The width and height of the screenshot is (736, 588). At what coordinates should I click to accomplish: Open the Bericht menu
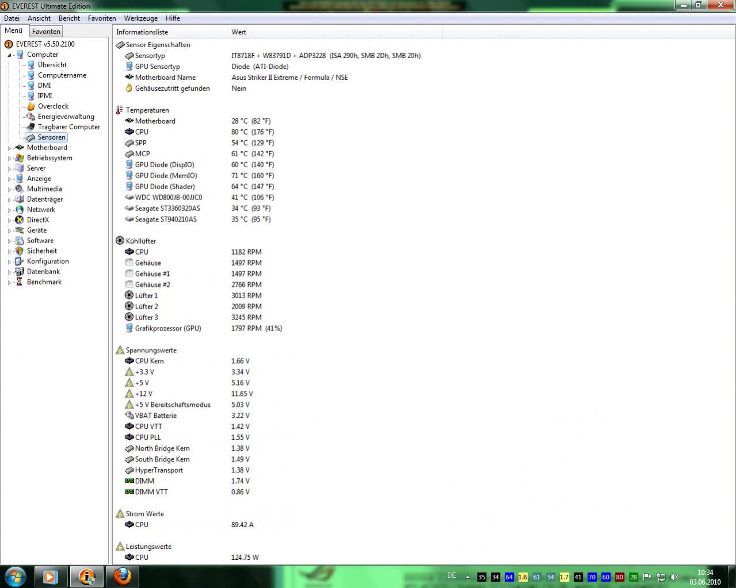click(x=69, y=18)
